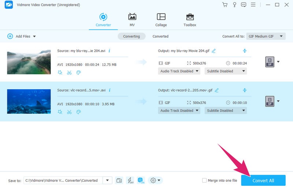Toggle the Merge into one file checkbox

[204, 180]
